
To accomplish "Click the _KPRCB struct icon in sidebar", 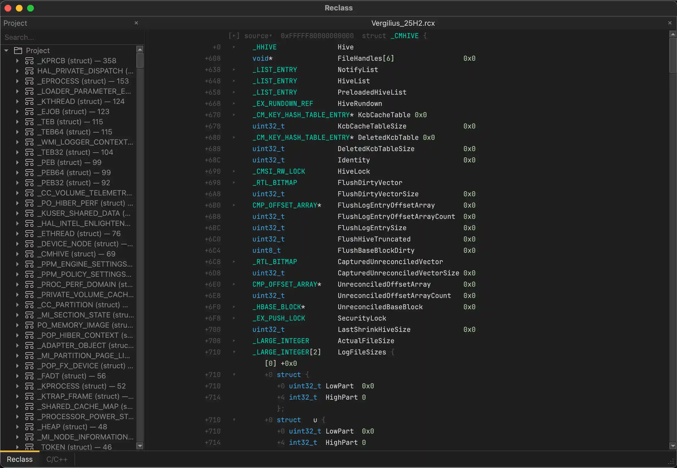I will tap(30, 61).
